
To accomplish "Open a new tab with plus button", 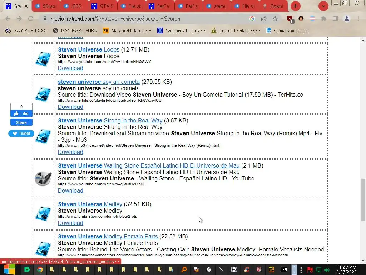I will click(296, 6).
